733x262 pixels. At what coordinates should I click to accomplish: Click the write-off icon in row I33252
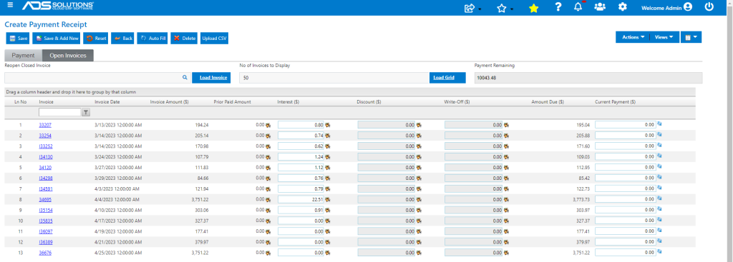506,146
